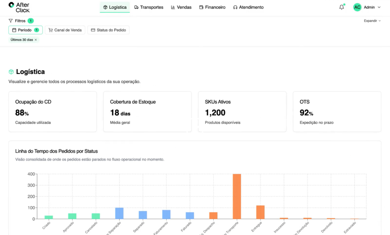The height and width of the screenshot is (235, 390).
Task: Click the Criado green bar
Action: [x=49, y=218]
